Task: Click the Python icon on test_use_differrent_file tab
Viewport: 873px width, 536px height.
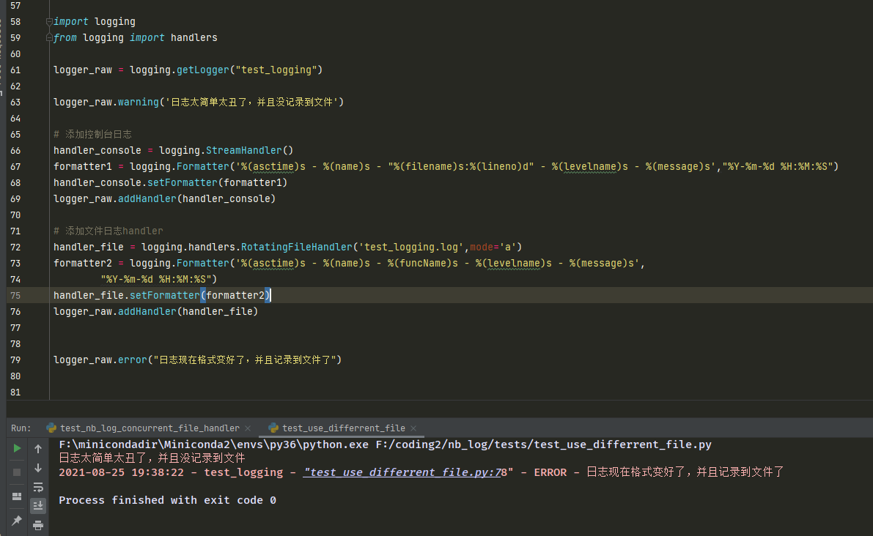Action: (x=273, y=428)
